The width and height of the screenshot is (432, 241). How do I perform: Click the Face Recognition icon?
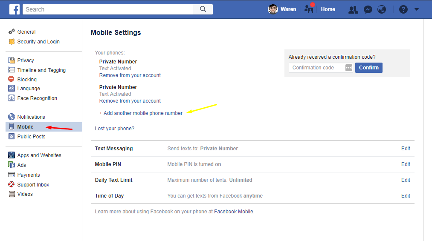tap(12, 98)
